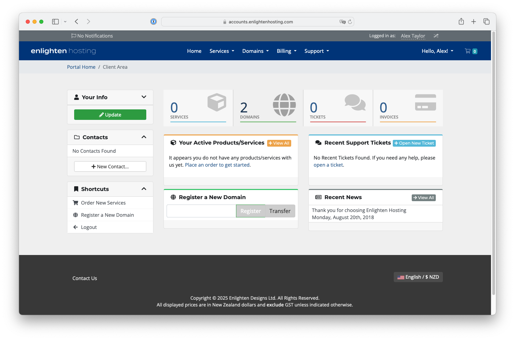
Task: Reload the page in Safari
Action: coord(350,22)
